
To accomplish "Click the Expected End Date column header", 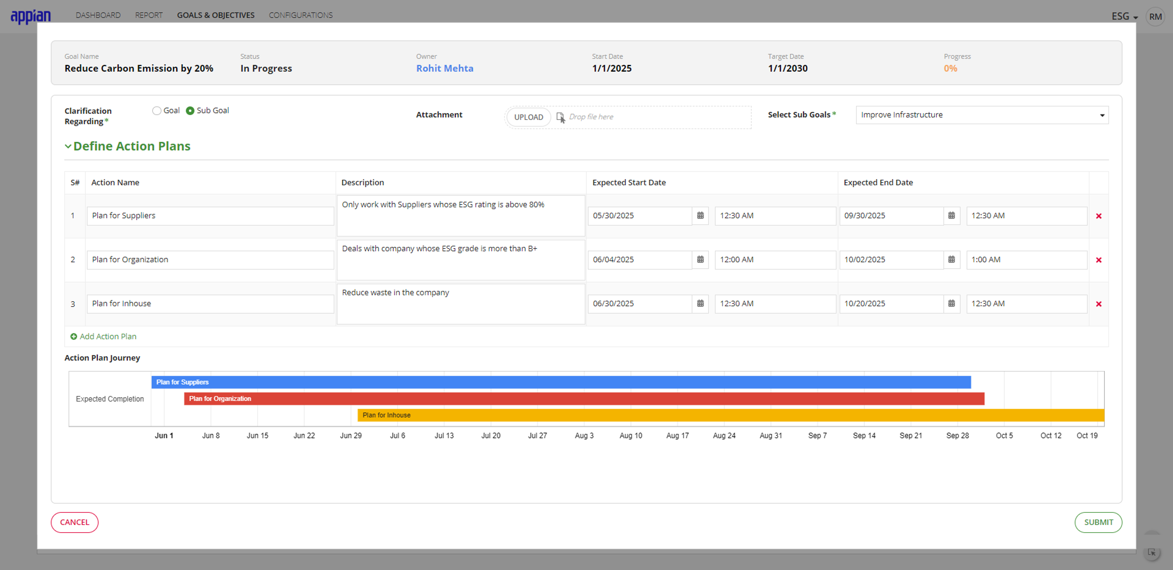I will tap(878, 183).
